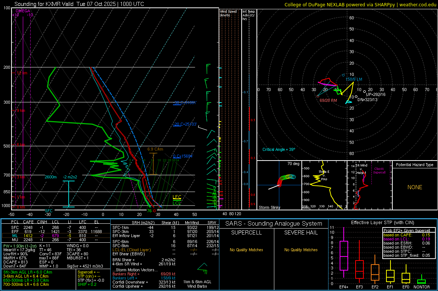
Task: Click the 'Classic Supercell' magenta label
Action: point(379,171)
